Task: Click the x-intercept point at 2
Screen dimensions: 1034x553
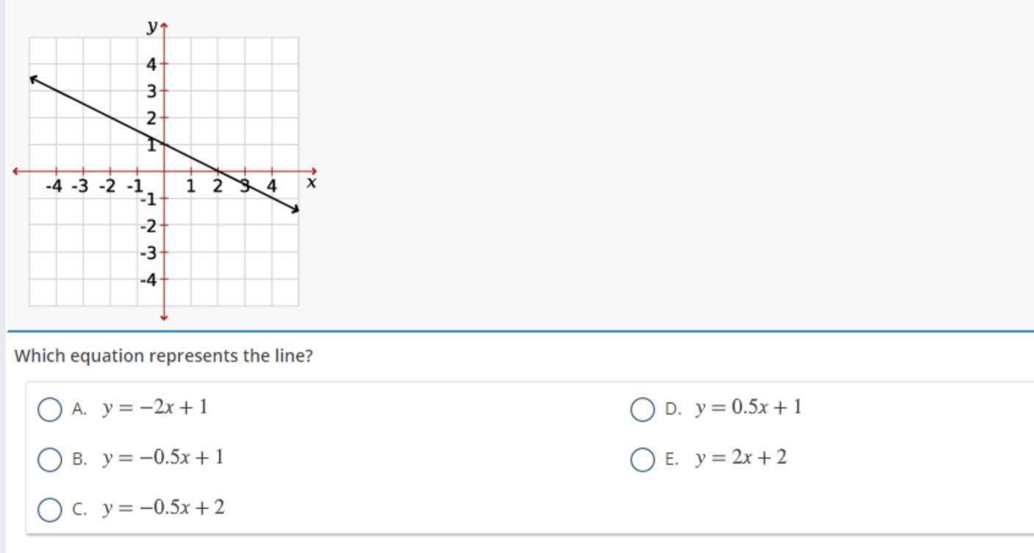Action: point(217,172)
